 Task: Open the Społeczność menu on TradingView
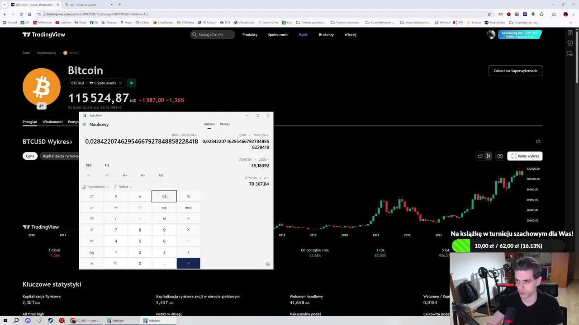(278, 35)
